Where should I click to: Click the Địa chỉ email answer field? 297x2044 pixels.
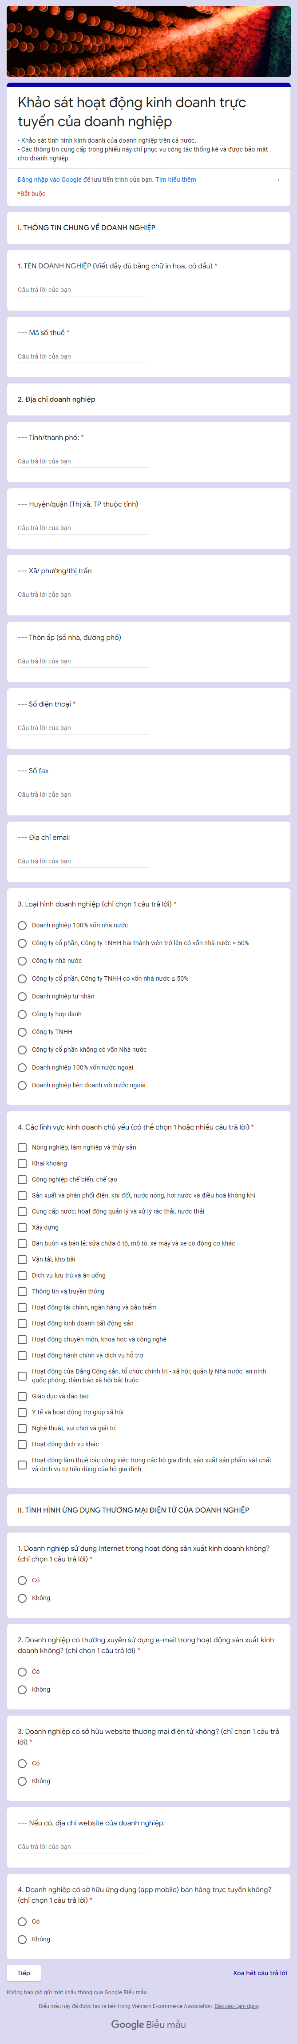pyautogui.click(x=83, y=861)
